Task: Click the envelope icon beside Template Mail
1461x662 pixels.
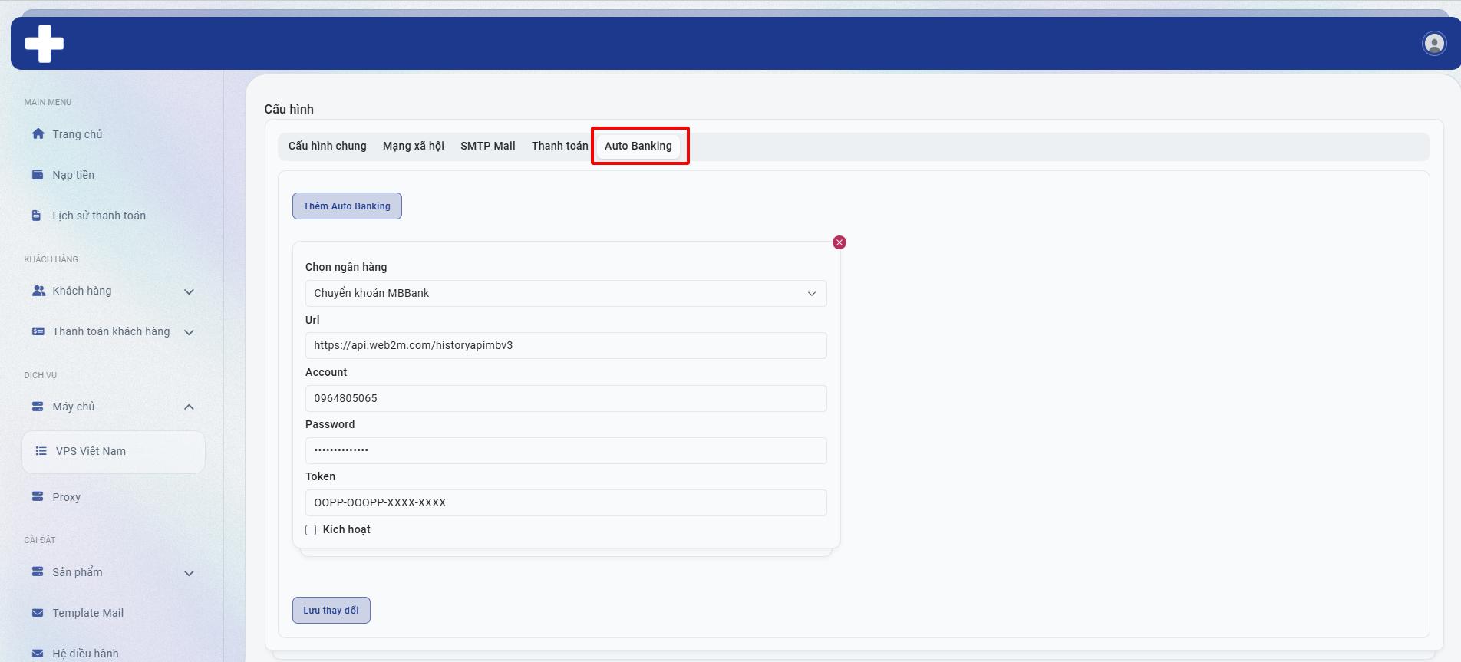Action: [x=38, y=613]
